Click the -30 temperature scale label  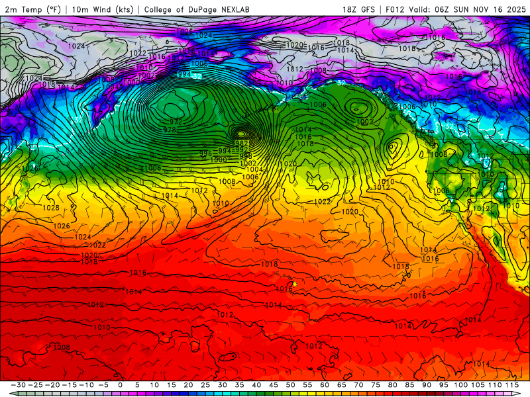pos(19,385)
